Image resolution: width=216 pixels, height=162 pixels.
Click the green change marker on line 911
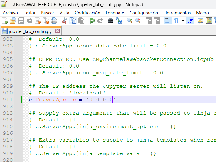click(21, 100)
